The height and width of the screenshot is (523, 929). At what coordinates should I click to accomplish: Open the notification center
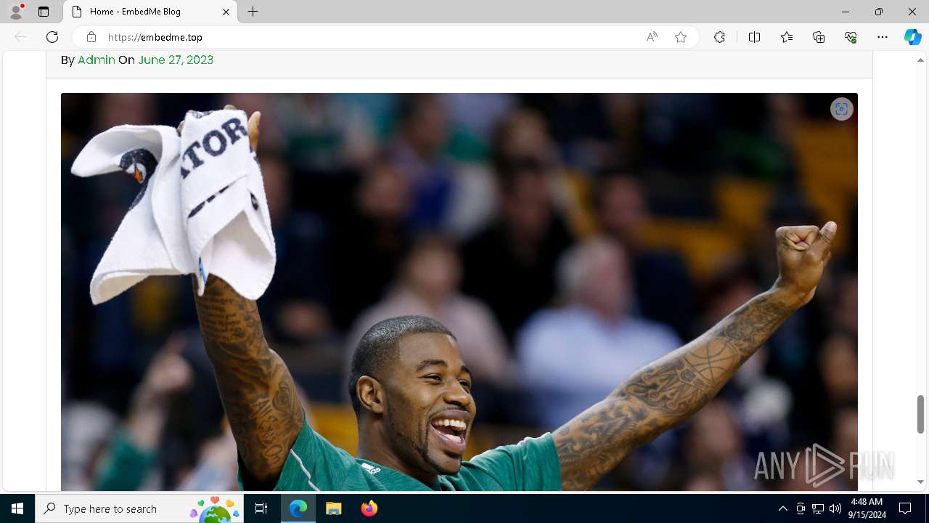[x=905, y=508]
